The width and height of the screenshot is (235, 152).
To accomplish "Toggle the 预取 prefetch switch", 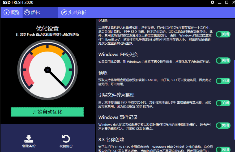I will pyautogui.click(x=223, y=81).
